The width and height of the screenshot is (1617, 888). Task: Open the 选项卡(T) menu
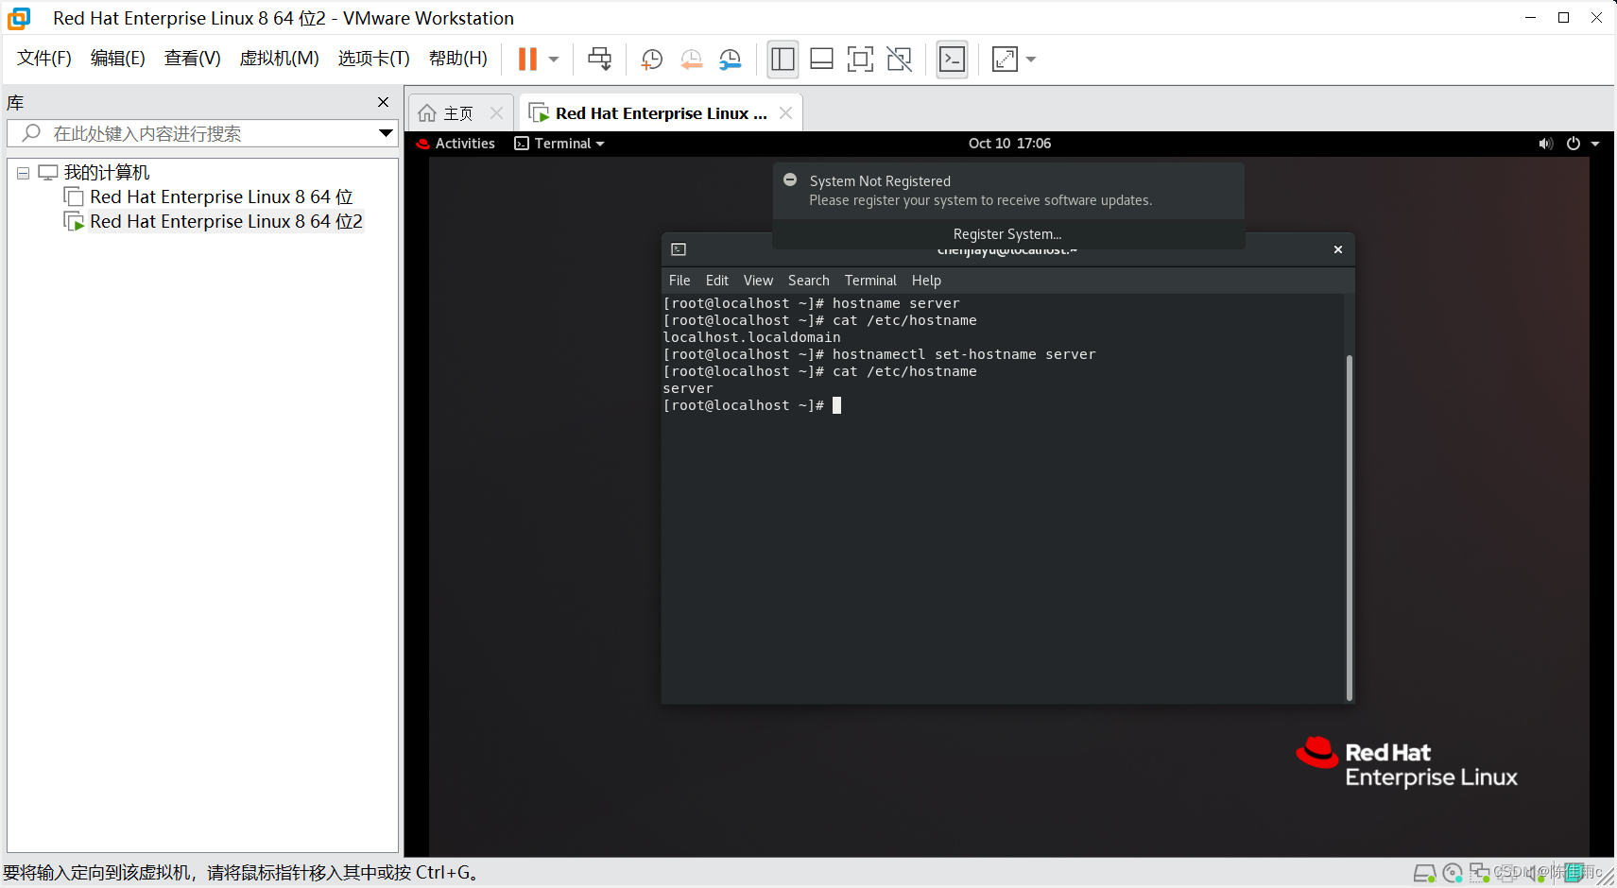point(374,59)
